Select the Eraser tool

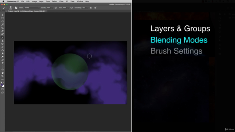click(x=3, y=47)
